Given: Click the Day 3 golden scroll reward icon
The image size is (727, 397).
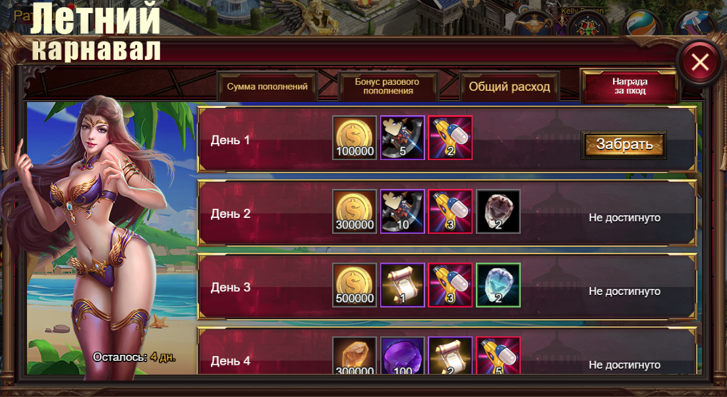Looking at the screenshot, I should click(x=403, y=285).
